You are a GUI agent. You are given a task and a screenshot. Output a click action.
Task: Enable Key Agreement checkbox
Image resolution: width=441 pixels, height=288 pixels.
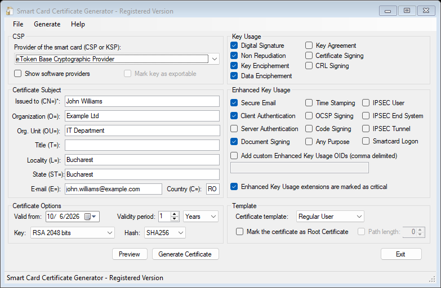click(x=309, y=46)
